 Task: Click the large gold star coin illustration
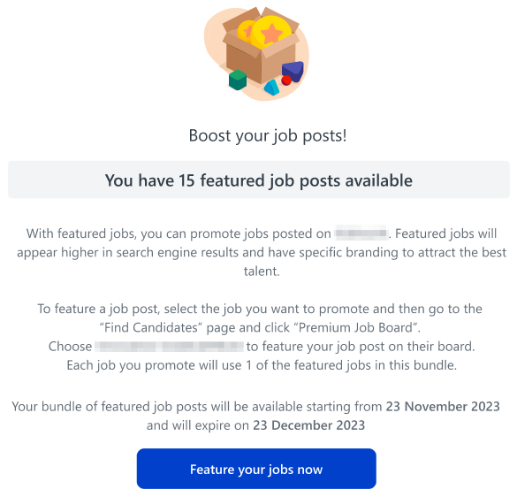tap(271, 33)
